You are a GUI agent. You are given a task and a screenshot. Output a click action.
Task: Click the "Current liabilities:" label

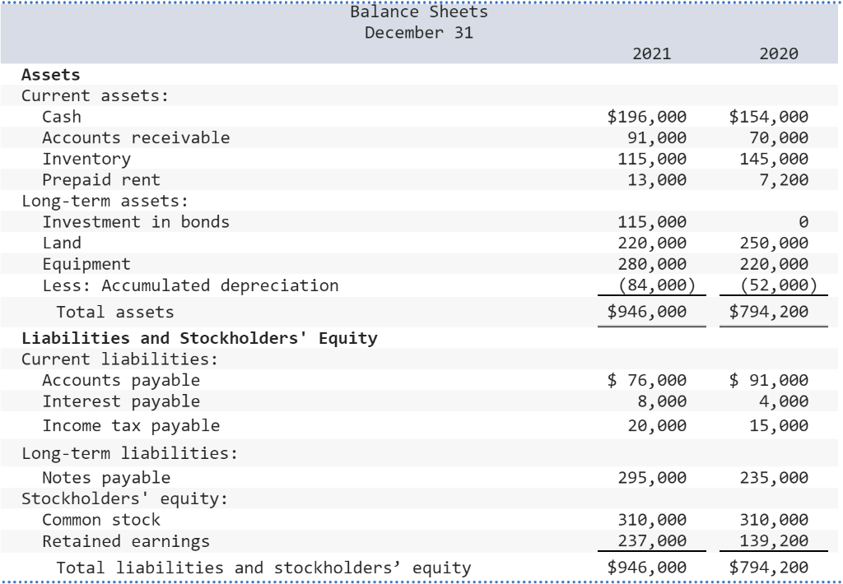(120, 359)
